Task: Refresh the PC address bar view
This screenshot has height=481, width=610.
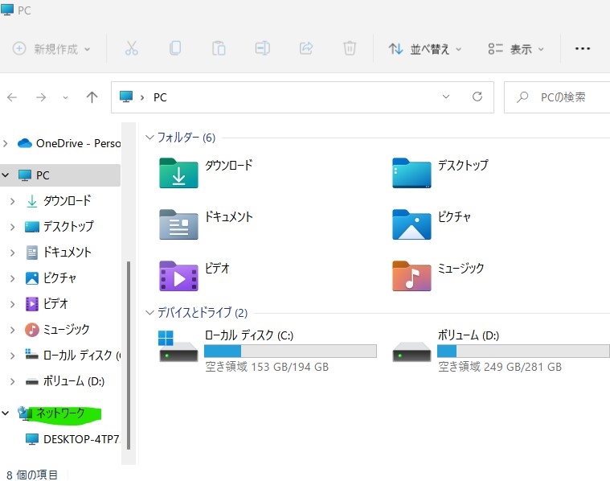Action: (x=477, y=97)
